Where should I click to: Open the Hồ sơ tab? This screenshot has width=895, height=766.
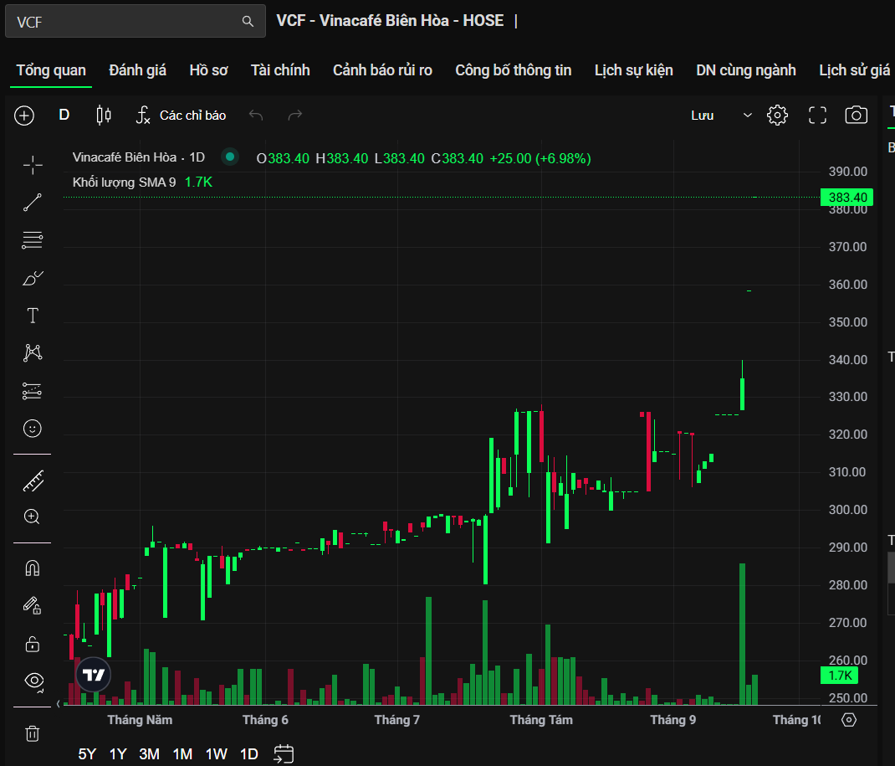[208, 70]
